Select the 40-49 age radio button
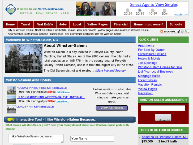This screenshot has width=193, height=145. pos(153,10)
